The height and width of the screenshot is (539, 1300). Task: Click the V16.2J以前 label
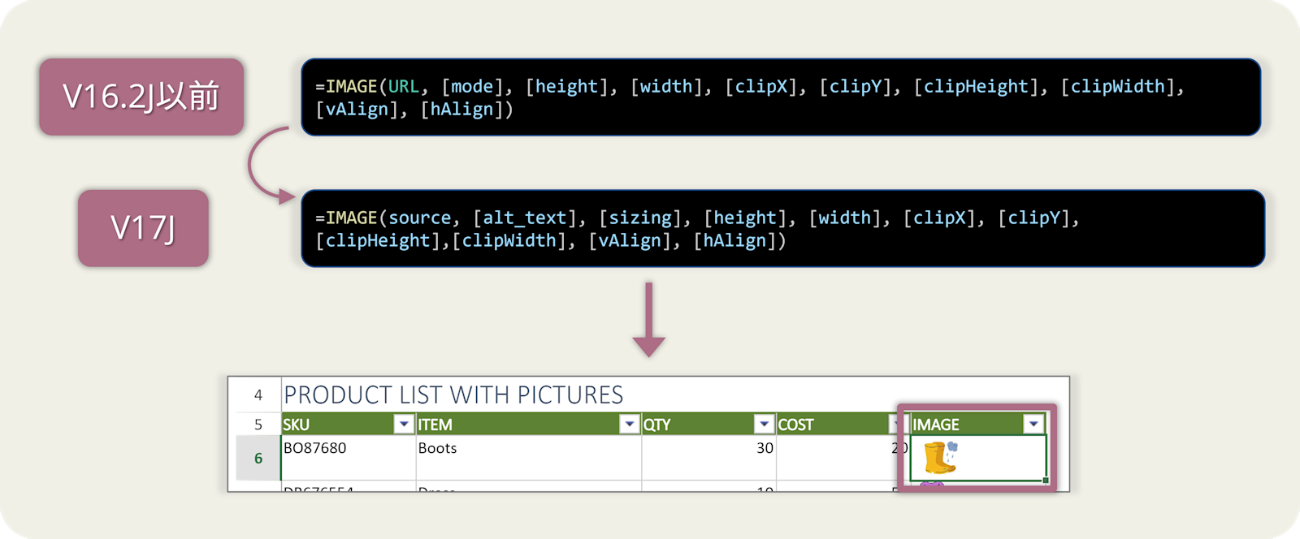pyautogui.click(x=141, y=97)
